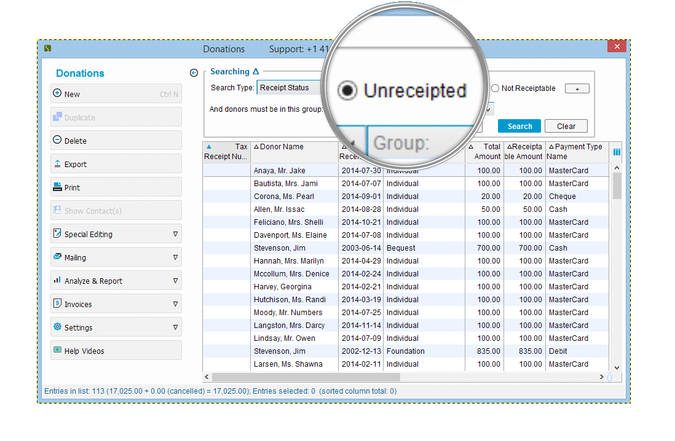Click the Analyze & Report chart icon
This screenshot has width=675, height=441.
(57, 281)
